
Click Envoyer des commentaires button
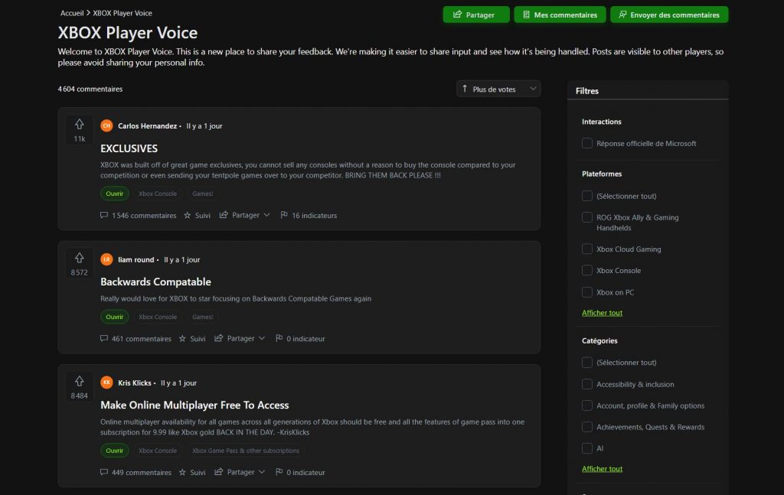tap(669, 15)
